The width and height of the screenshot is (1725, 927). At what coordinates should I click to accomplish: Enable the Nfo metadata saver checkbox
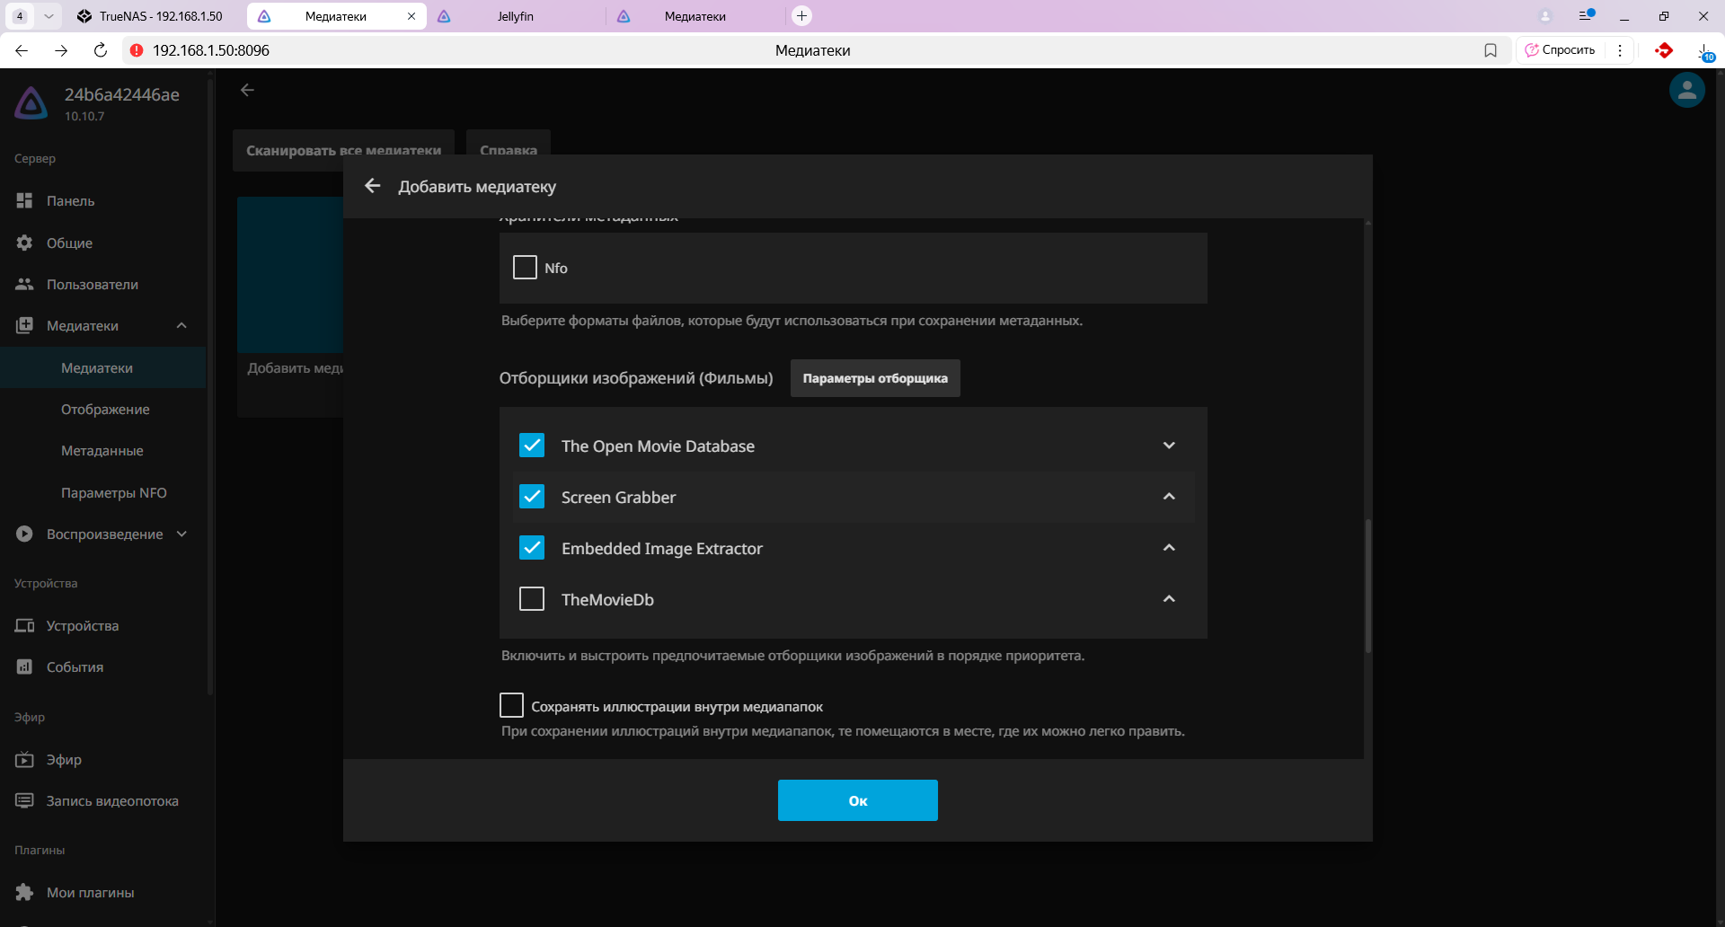(525, 268)
